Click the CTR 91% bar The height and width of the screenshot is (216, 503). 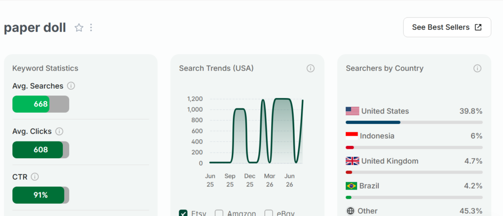coord(41,195)
